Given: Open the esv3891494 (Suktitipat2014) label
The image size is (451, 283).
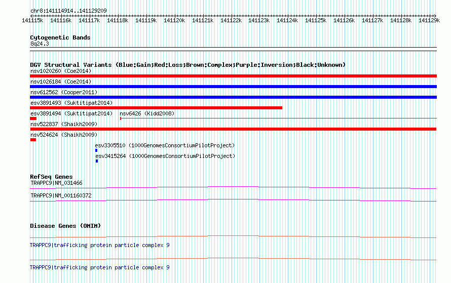Looking at the screenshot, I should click(x=71, y=113).
